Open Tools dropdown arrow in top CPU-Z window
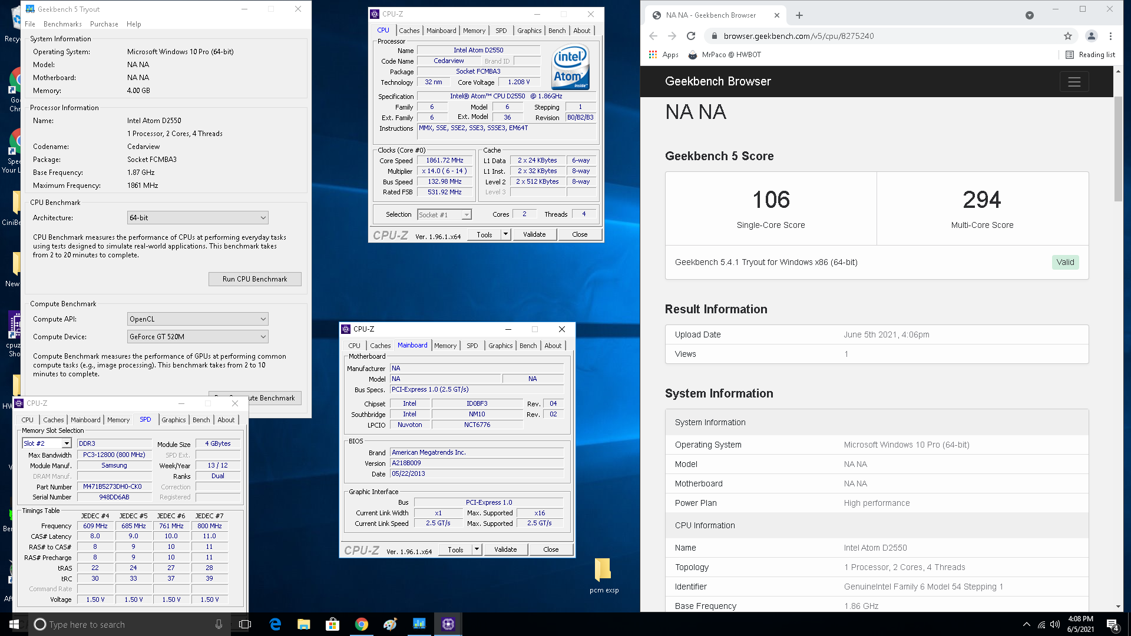This screenshot has height=636, width=1131. [x=505, y=234]
